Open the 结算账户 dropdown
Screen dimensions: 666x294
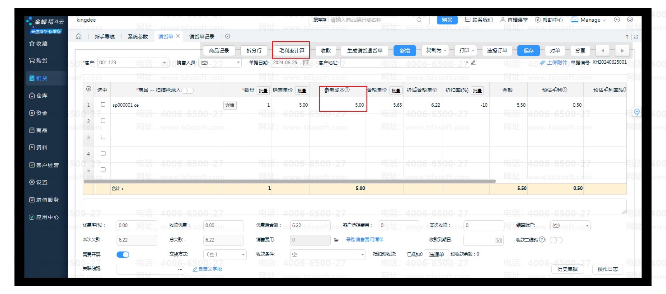click(570, 225)
